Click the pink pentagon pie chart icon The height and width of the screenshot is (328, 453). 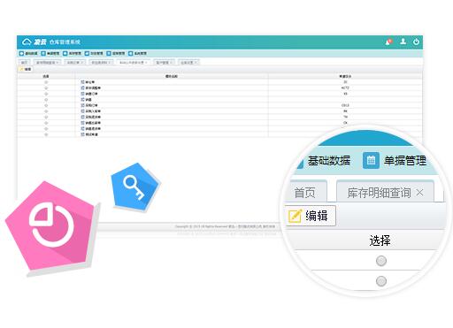[x=50, y=226]
